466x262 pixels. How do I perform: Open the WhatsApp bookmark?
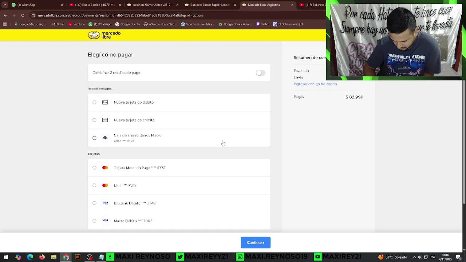100,24
